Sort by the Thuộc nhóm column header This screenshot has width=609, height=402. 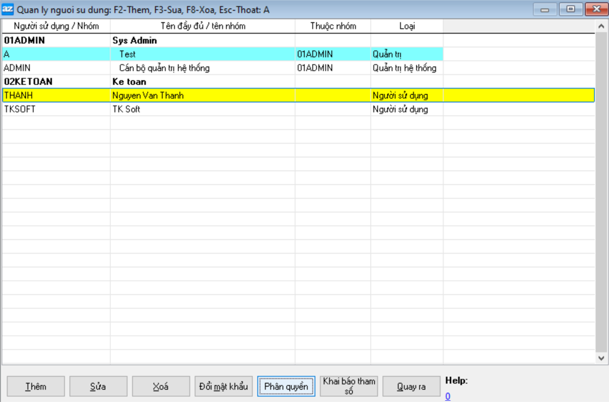pyautogui.click(x=333, y=26)
